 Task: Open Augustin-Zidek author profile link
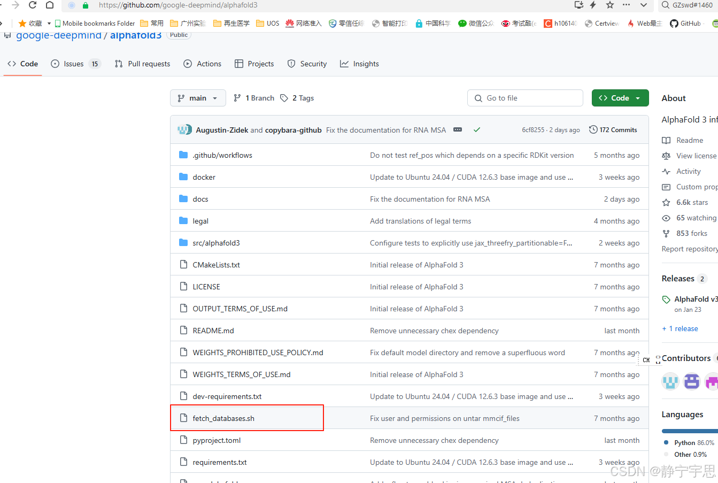tap(222, 130)
